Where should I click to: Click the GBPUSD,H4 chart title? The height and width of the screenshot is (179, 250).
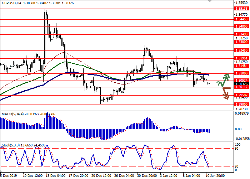click(x=11, y=3)
